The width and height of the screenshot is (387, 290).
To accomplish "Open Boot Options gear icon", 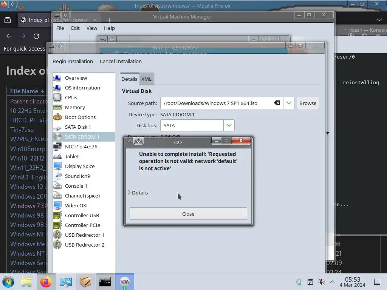I will 57,117.
